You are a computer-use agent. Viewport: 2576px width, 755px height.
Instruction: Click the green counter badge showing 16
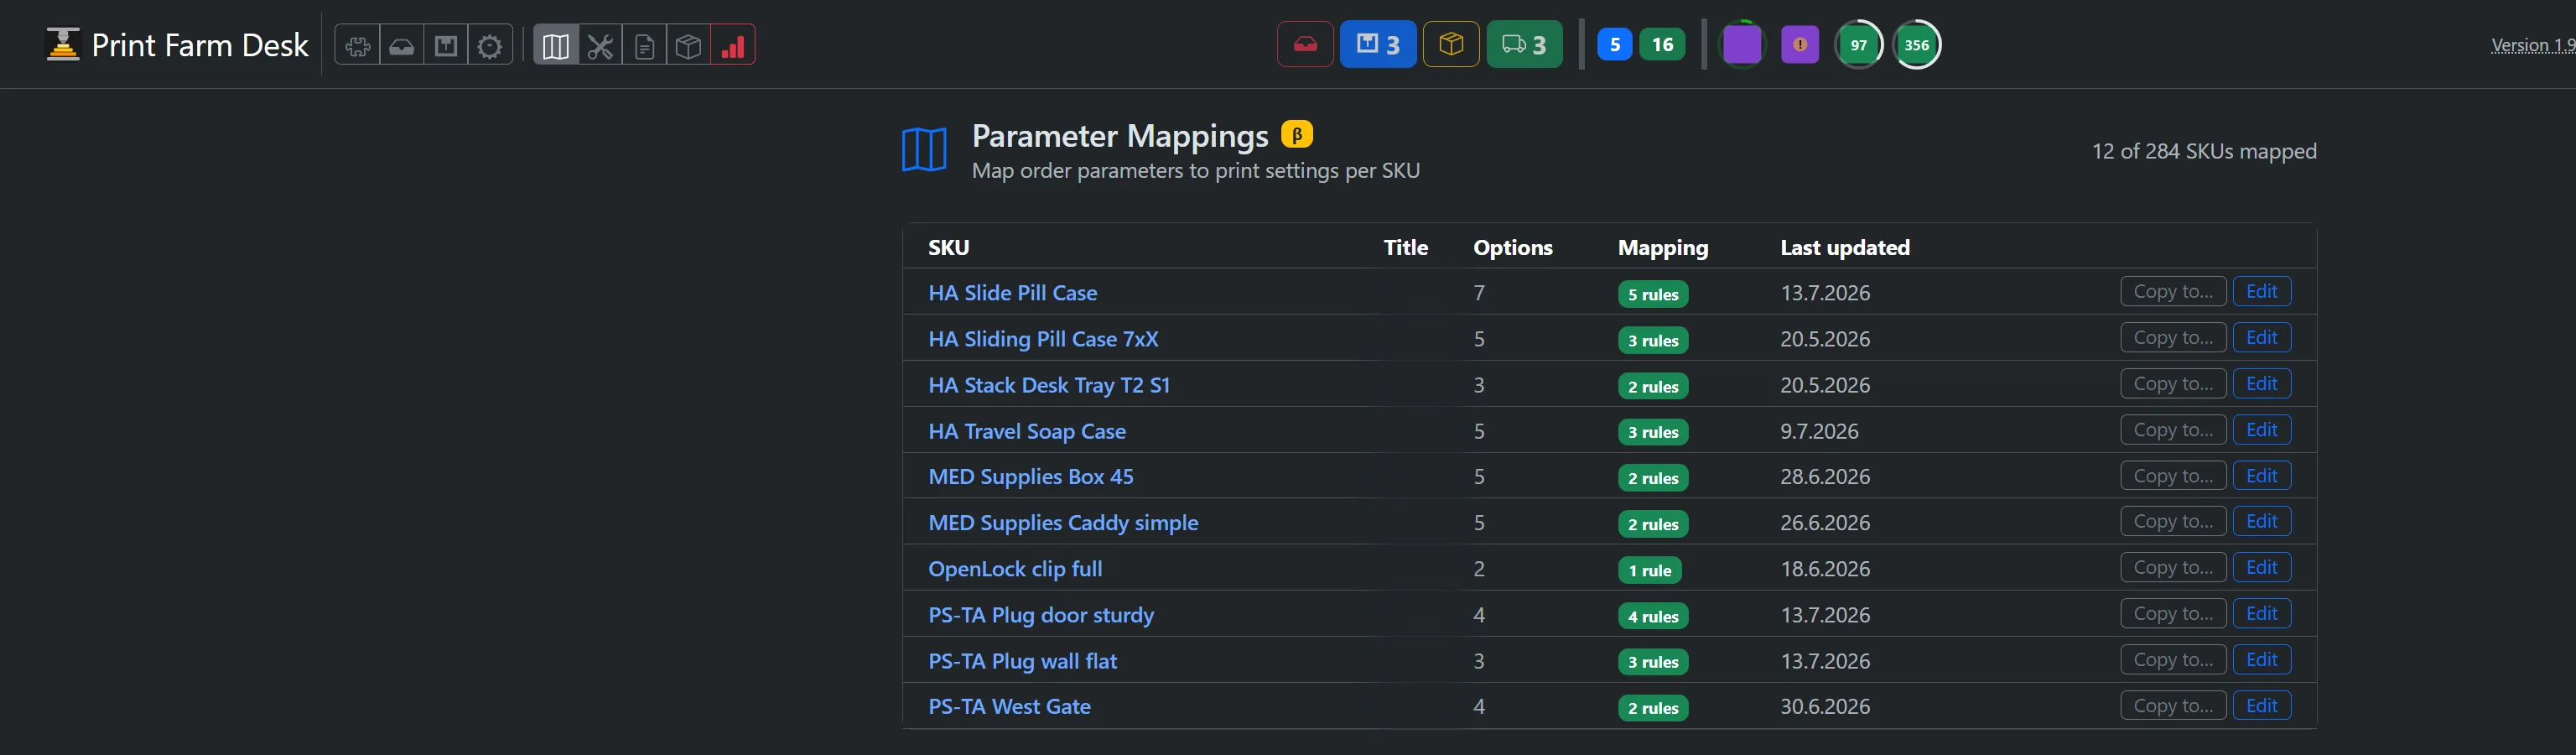1662,44
